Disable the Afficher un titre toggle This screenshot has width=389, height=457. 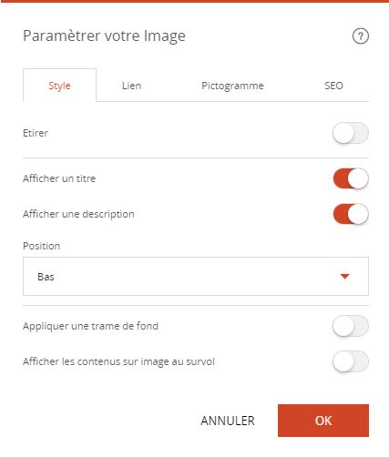(351, 178)
